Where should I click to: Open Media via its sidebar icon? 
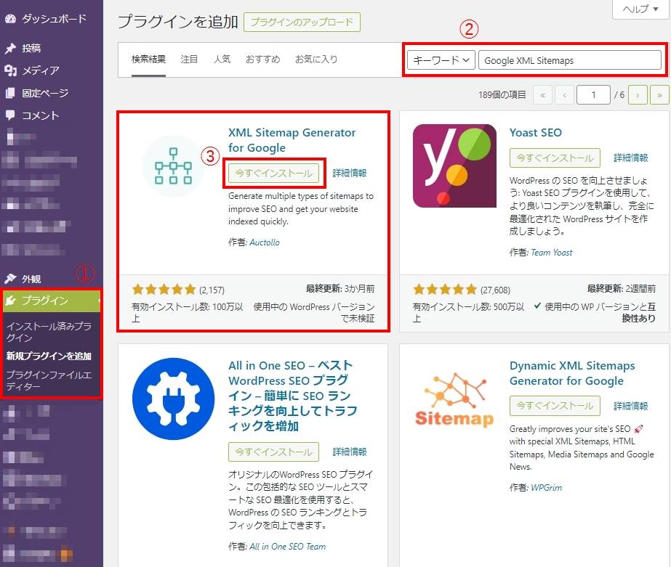10,70
